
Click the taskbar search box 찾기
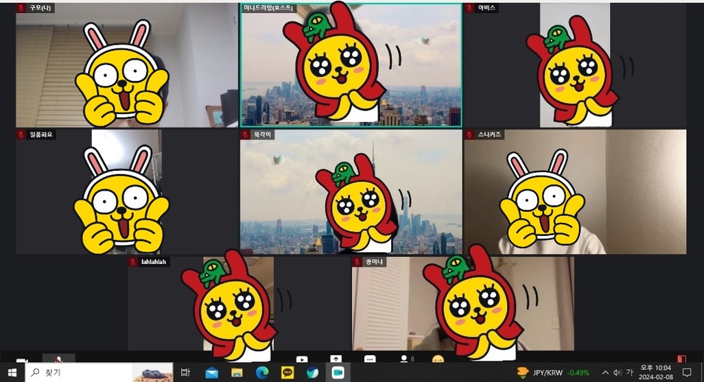(x=99, y=372)
